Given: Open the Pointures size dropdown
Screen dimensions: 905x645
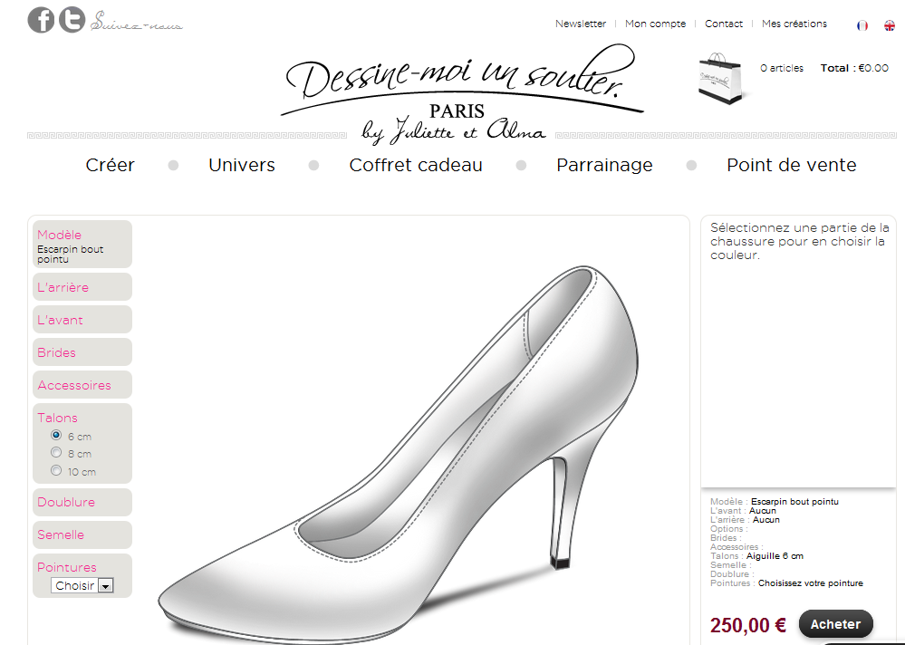Looking at the screenshot, I should click(82, 586).
